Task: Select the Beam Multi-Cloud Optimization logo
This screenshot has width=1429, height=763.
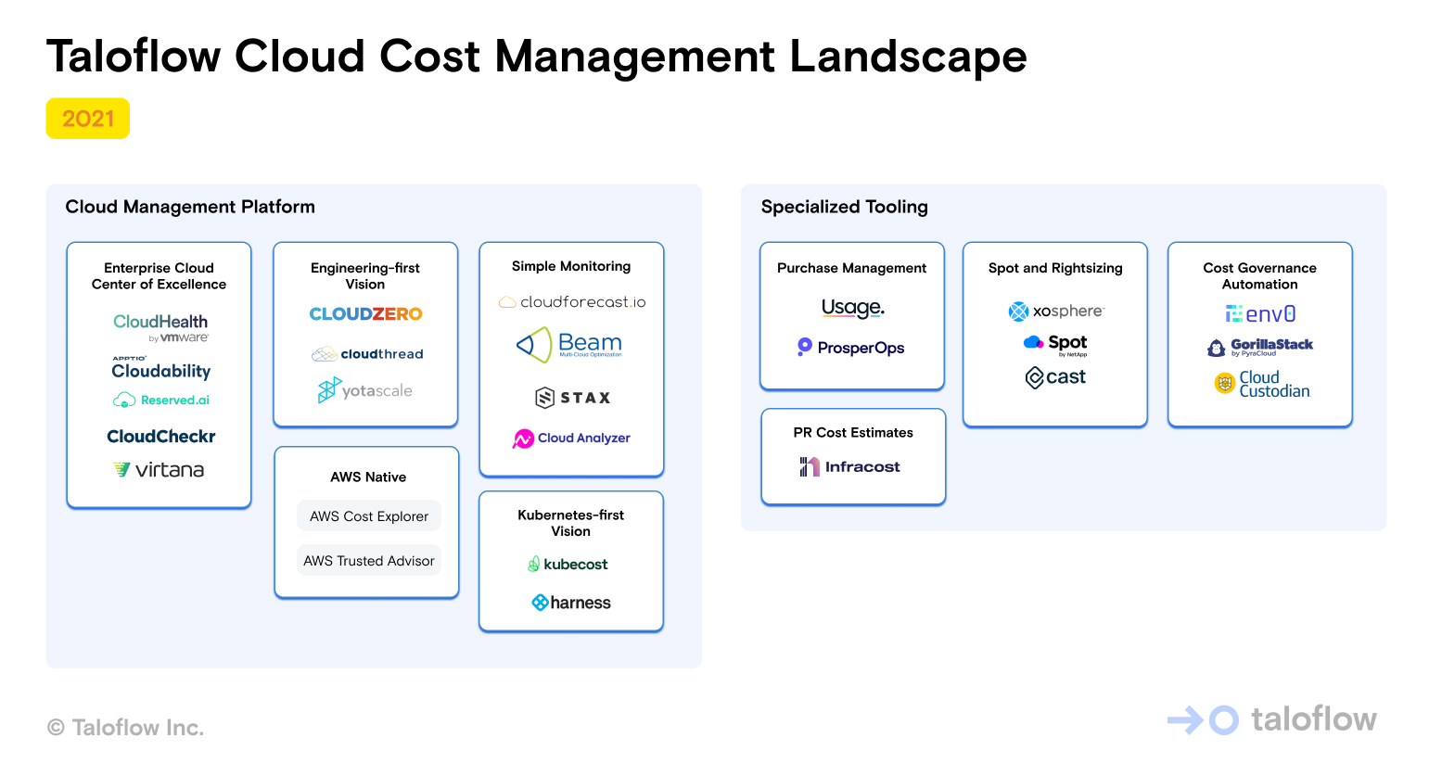Action: point(569,345)
